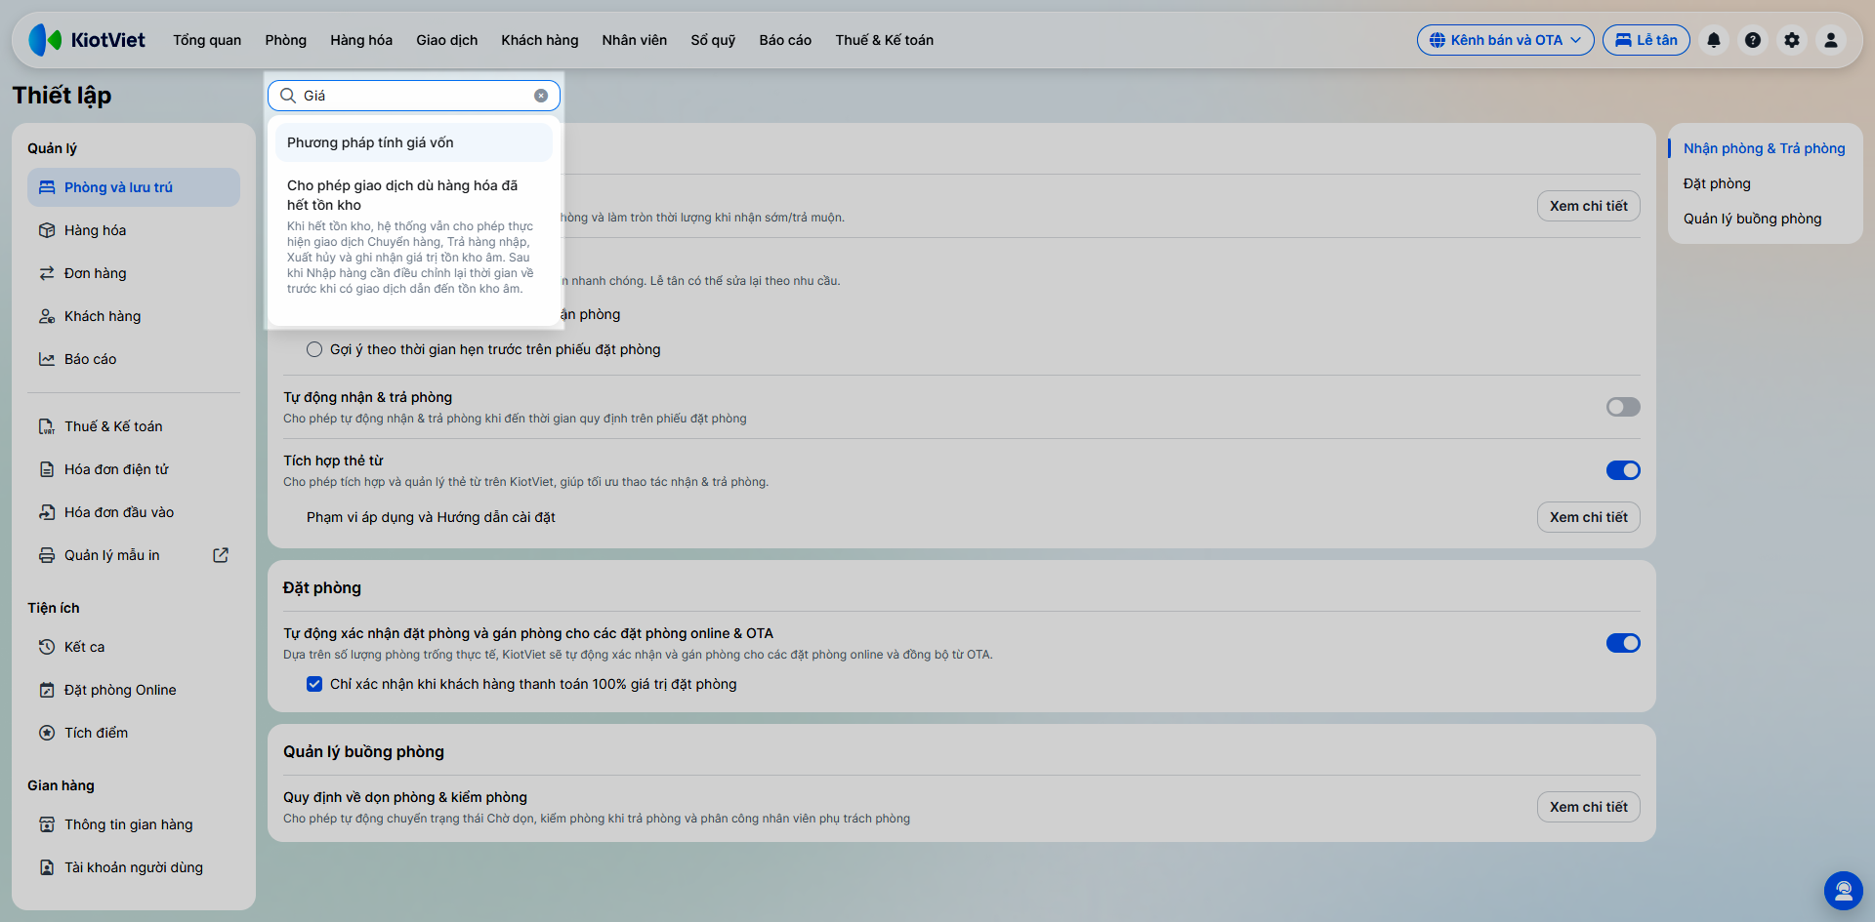Viewport: 1875px width, 922px height.
Task: Click the bed icon for Phòng và lưu trú
Action: click(x=47, y=187)
